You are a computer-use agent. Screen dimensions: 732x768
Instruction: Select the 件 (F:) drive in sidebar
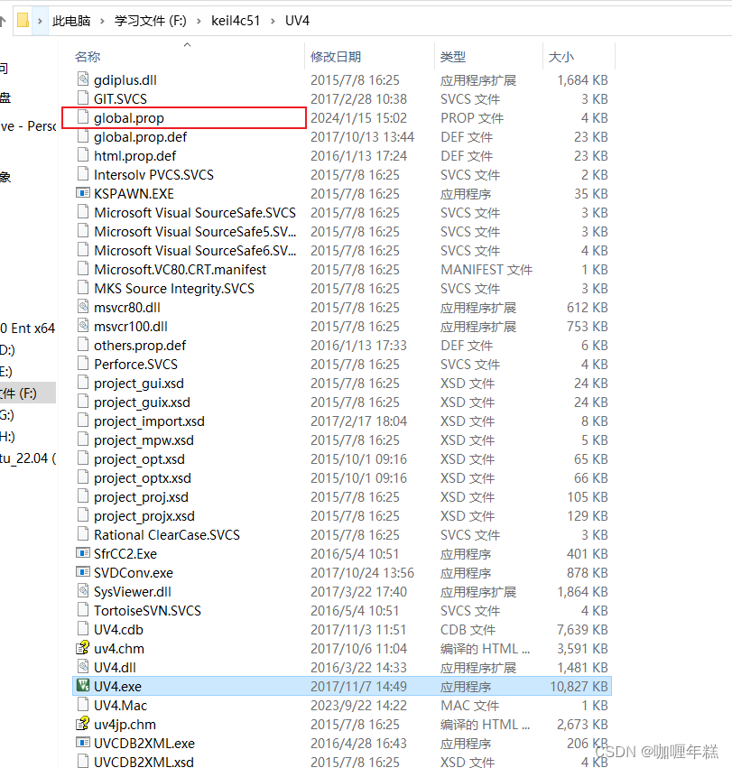pyautogui.click(x=28, y=393)
